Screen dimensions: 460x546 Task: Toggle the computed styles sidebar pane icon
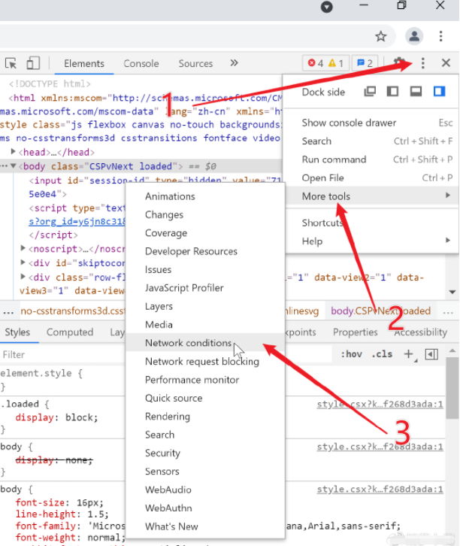click(x=431, y=354)
